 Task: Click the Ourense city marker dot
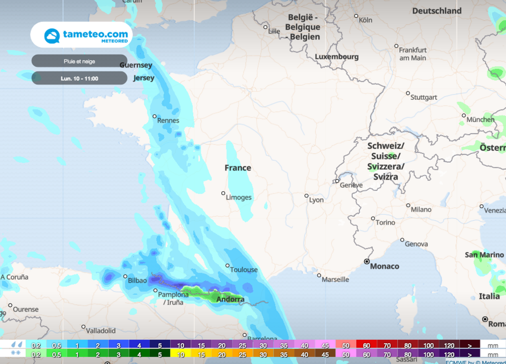(x=10, y=305)
